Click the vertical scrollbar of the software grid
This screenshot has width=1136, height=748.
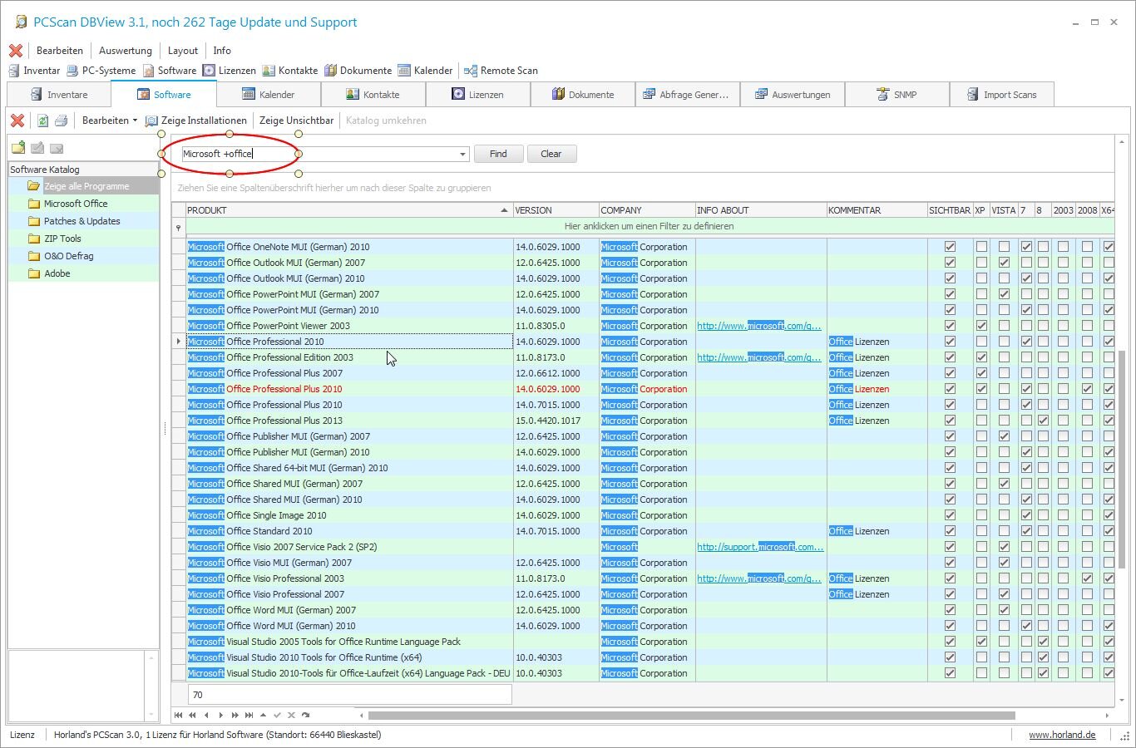pyautogui.click(x=1122, y=460)
